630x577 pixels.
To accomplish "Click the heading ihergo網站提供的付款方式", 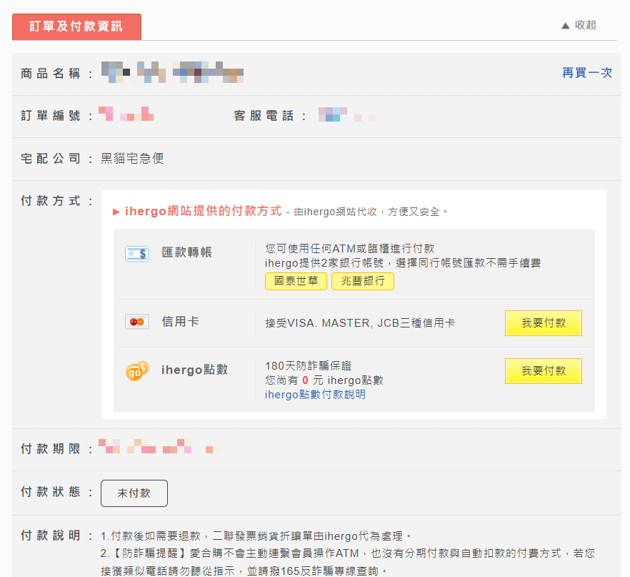I will [x=203, y=211].
